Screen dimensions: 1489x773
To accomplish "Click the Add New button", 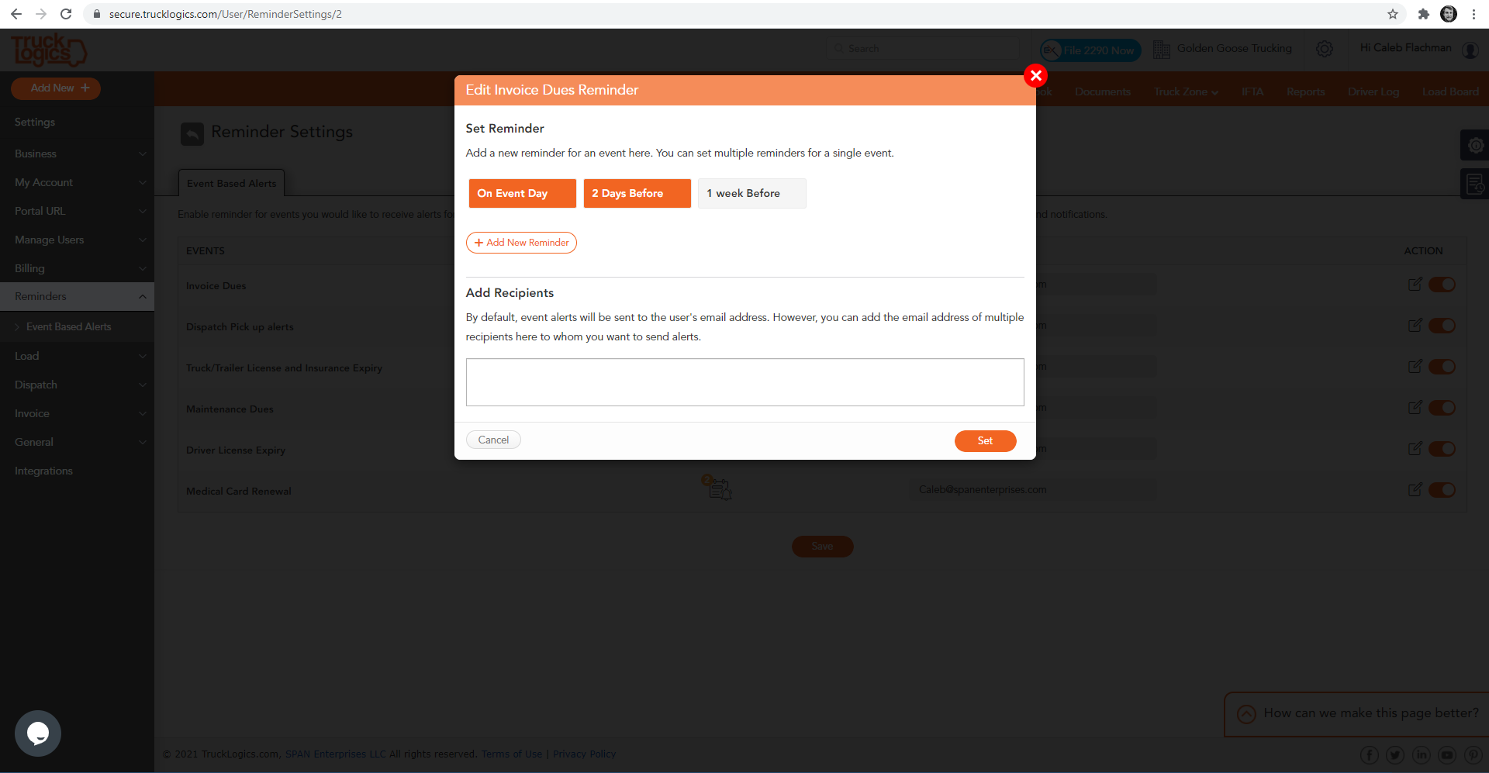I will coord(56,88).
